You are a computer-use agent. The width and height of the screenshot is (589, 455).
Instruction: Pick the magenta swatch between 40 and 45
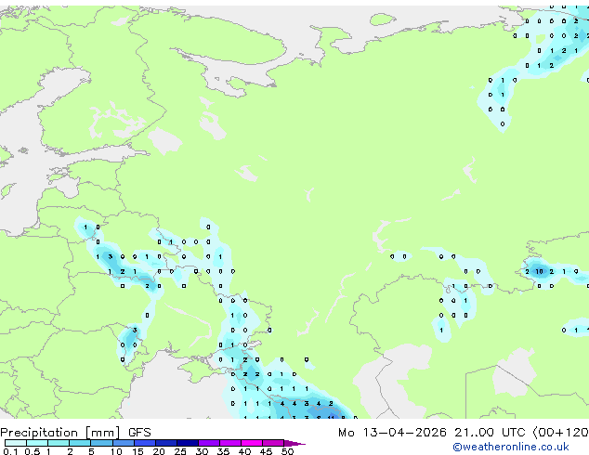[252, 443]
